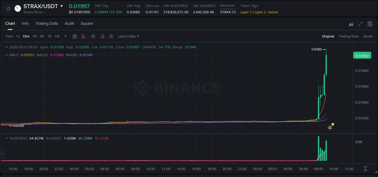The height and width of the screenshot is (177, 378).
Task: Collapse the MA indicator row chevron
Action: pyautogui.click(x=7, y=55)
